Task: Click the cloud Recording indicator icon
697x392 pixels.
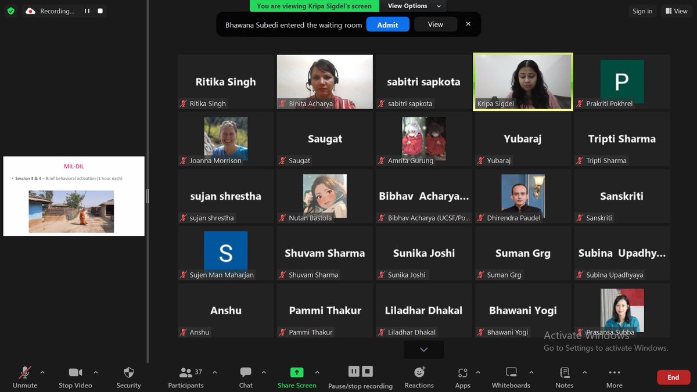Action: point(31,11)
